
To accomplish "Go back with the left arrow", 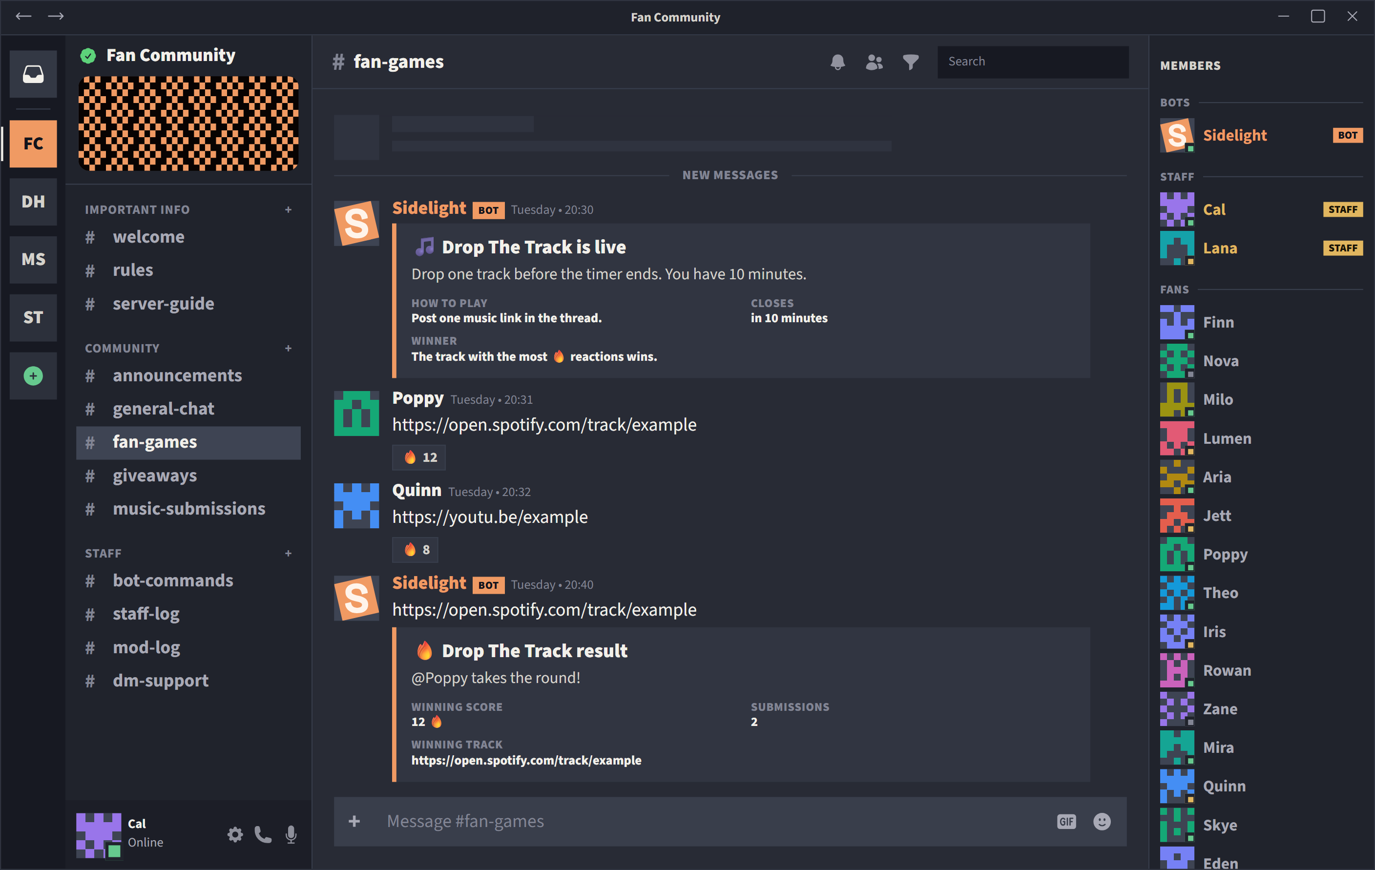I will coord(23,16).
